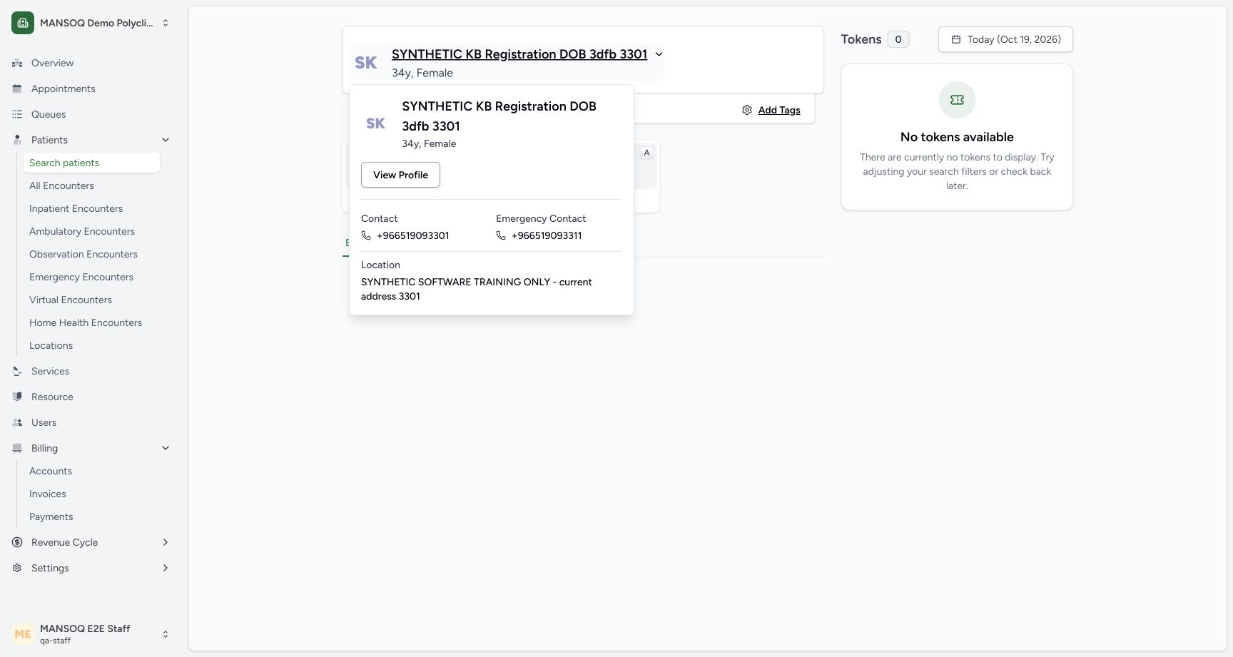The width and height of the screenshot is (1233, 657).
Task: Click the SK avatar in popover card
Action: tap(376, 123)
